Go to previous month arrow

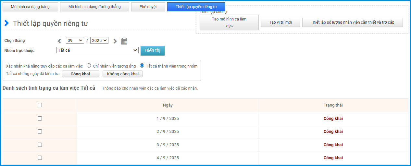tap(59, 41)
